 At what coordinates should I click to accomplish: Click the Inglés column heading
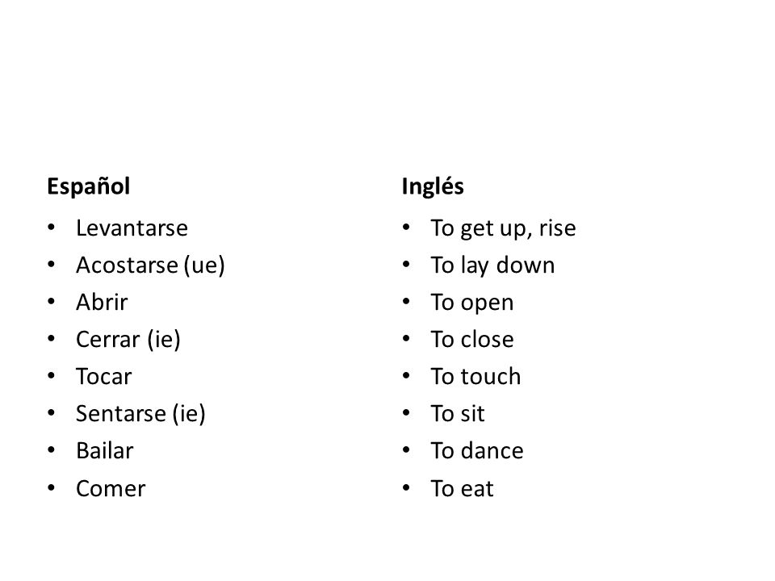coord(433,186)
